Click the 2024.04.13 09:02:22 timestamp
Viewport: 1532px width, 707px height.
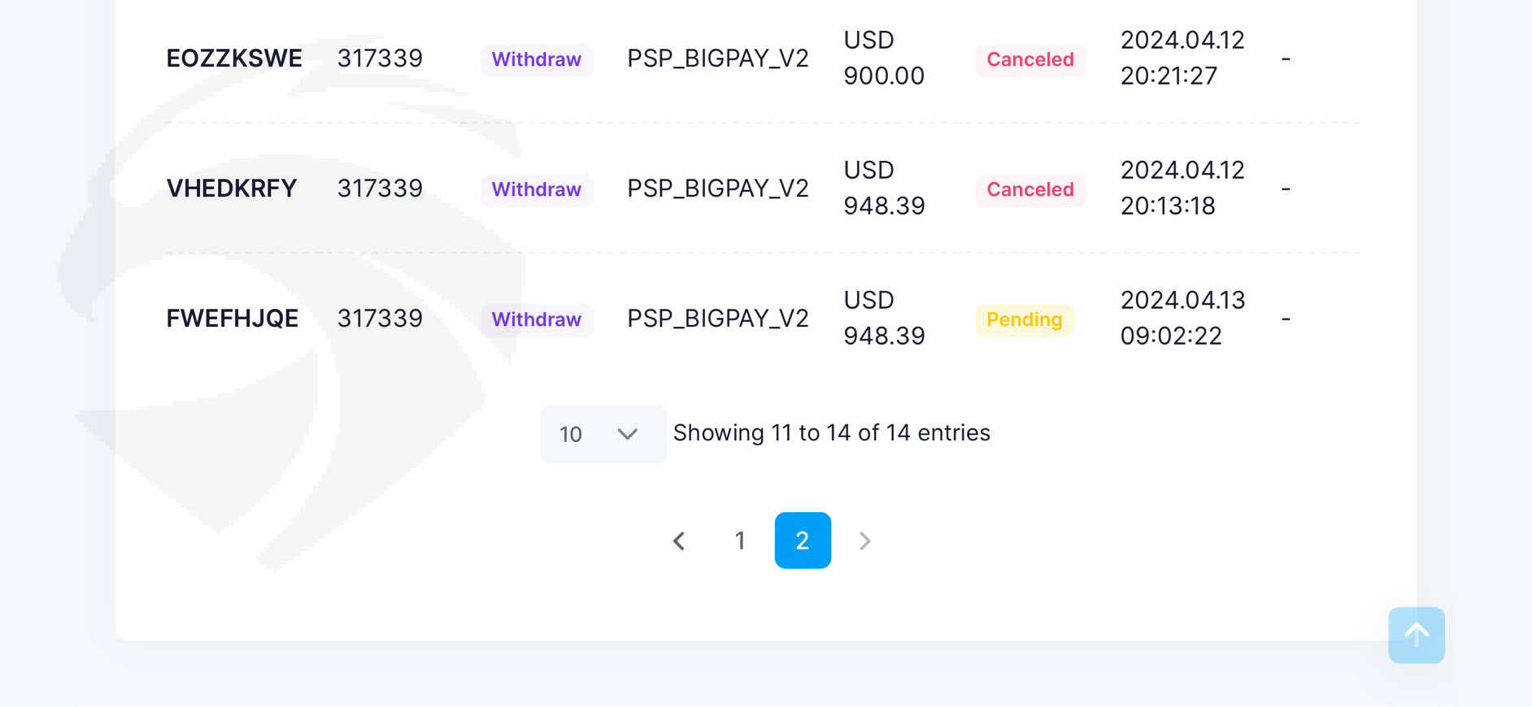click(x=1182, y=318)
